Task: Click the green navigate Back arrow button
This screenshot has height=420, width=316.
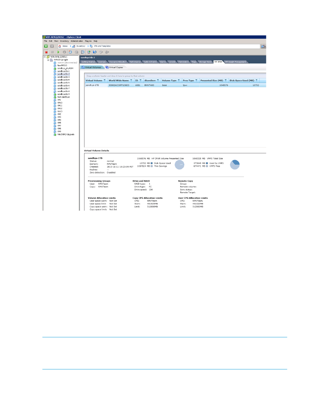Action: [46, 46]
